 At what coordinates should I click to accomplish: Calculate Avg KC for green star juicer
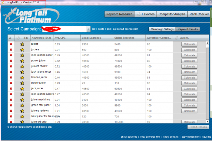point(189,105)
